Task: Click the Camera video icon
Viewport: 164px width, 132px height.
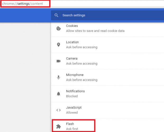Action: click(58, 61)
